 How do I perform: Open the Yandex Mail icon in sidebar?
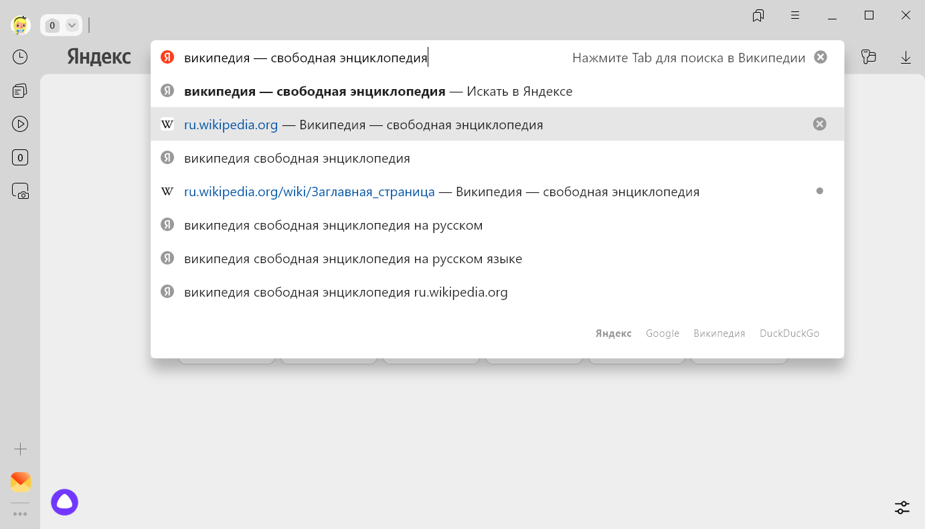pos(20,482)
